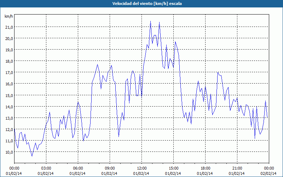This screenshot has width=283, height=177.
Task: Click the 13,0 y-axis value
Action: [9, 118]
